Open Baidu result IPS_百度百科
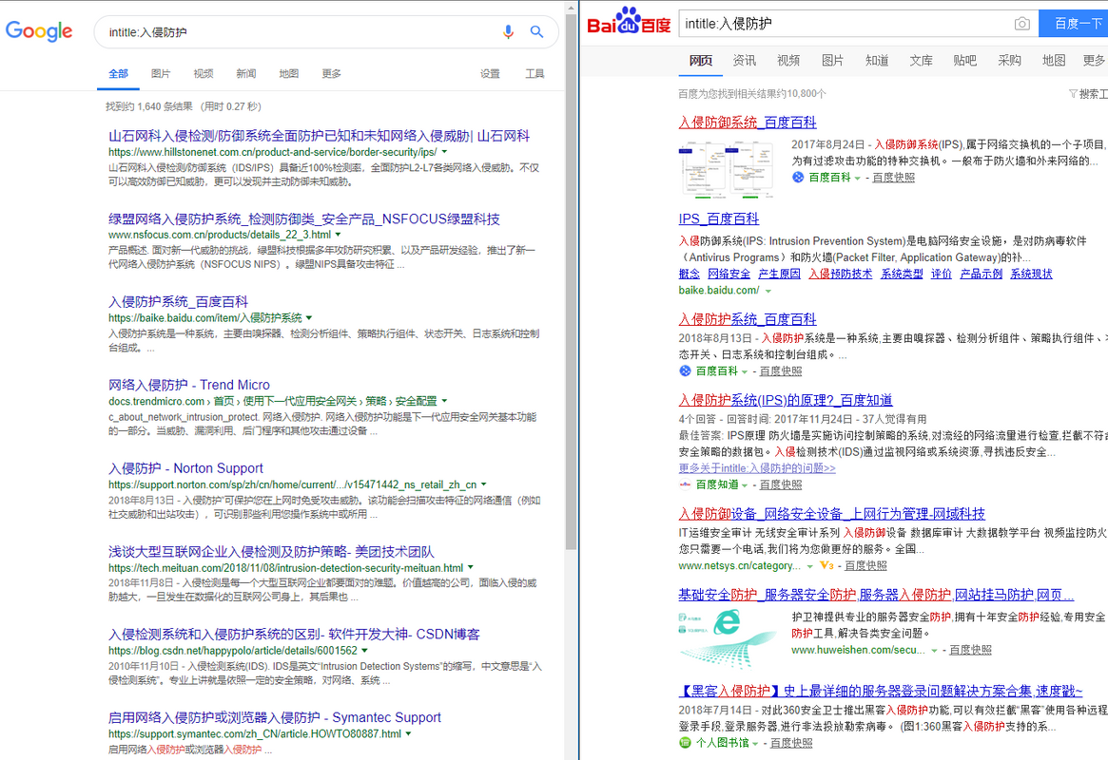1108x760 pixels. point(719,218)
